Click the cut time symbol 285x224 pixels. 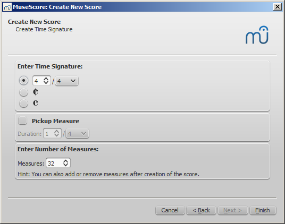click(36, 92)
